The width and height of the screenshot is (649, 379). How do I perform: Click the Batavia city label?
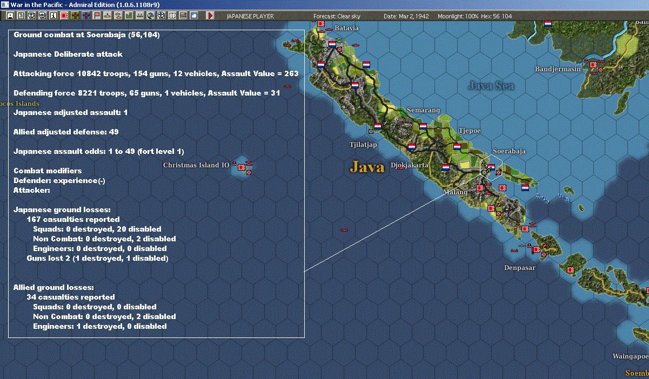click(x=346, y=28)
